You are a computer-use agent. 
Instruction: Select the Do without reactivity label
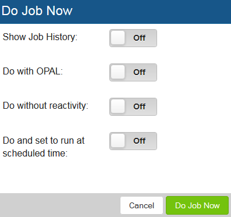click(x=45, y=106)
